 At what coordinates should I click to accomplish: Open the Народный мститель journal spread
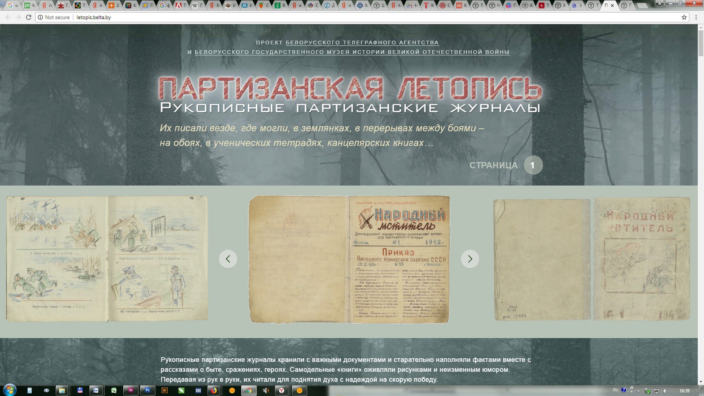point(349,259)
